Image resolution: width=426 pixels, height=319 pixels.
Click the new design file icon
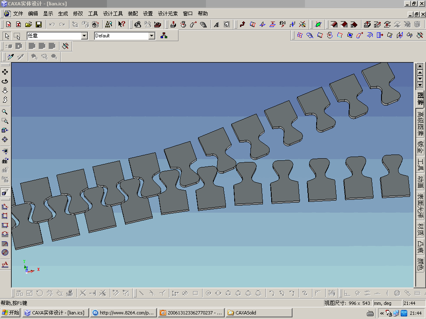coord(9,25)
